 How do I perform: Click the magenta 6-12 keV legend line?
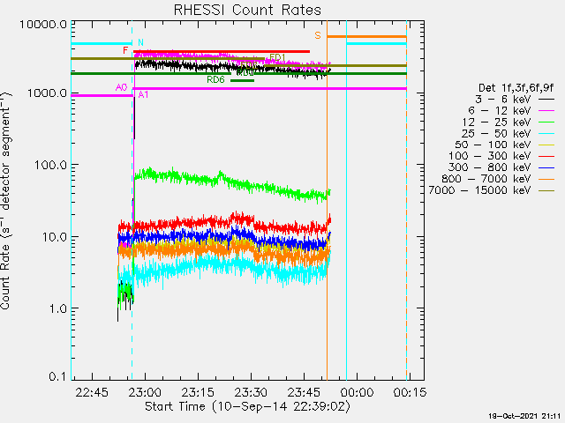tap(546, 111)
